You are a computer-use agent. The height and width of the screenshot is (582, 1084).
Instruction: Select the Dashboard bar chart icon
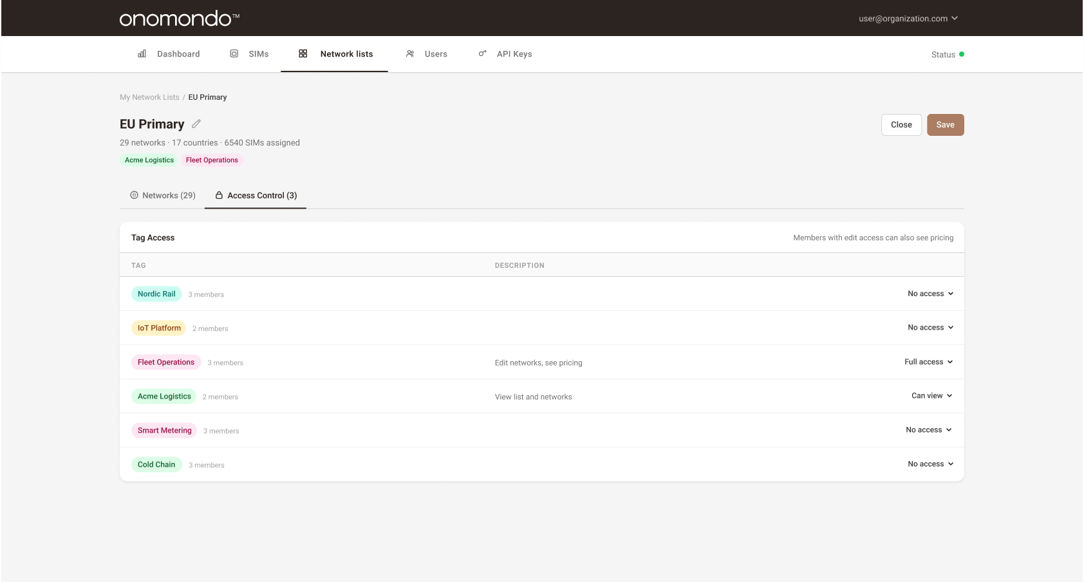pyautogui.click(x=142, y=53)
